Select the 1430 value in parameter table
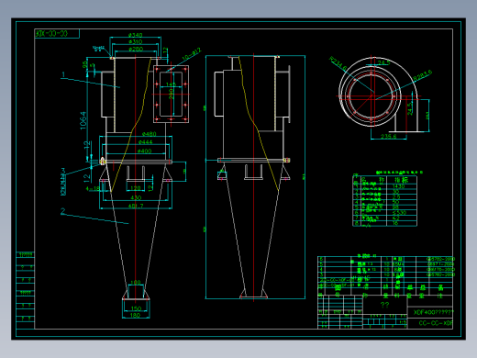This screenshot has width=477, height=358. pos(399,186)
